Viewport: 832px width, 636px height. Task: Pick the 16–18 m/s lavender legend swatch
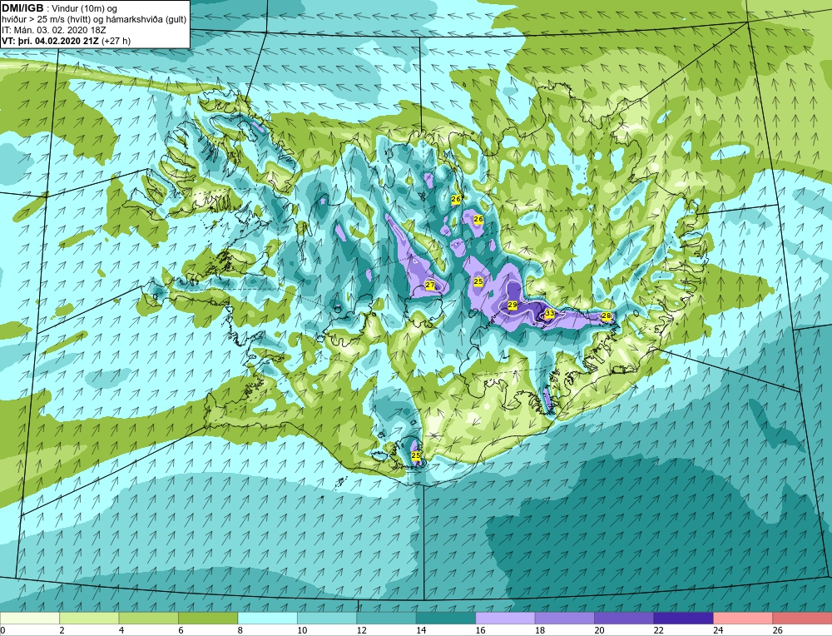[505, 618]
